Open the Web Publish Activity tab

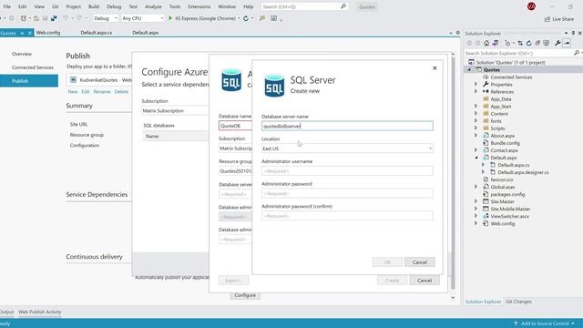click(40, 312)
